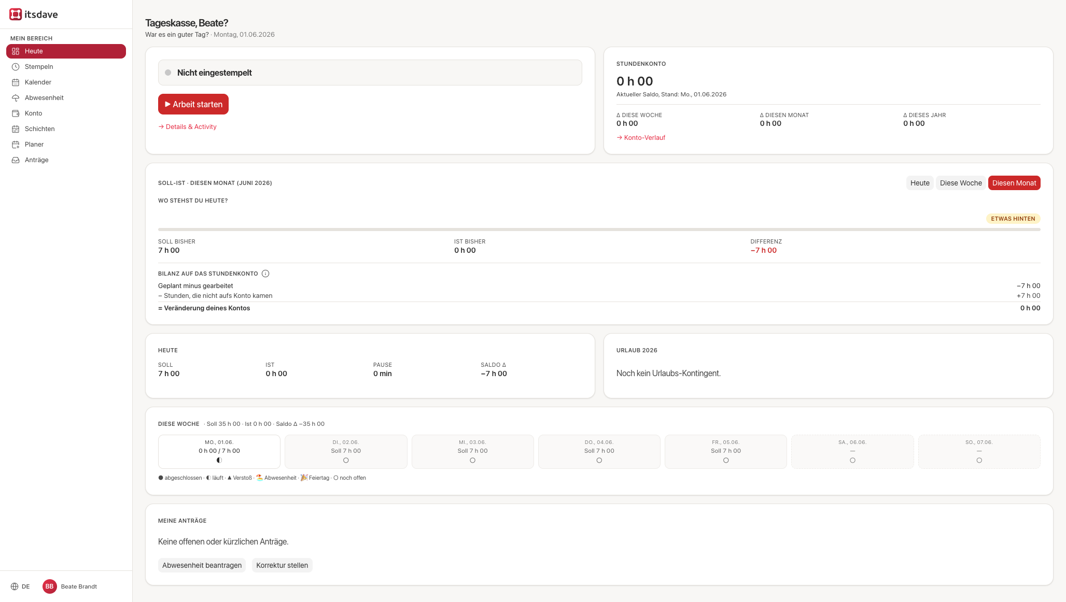Click 'Noch kein Urlaubs-Kontingent.' text
1066x602 pixels.
[x=668, y=374]
